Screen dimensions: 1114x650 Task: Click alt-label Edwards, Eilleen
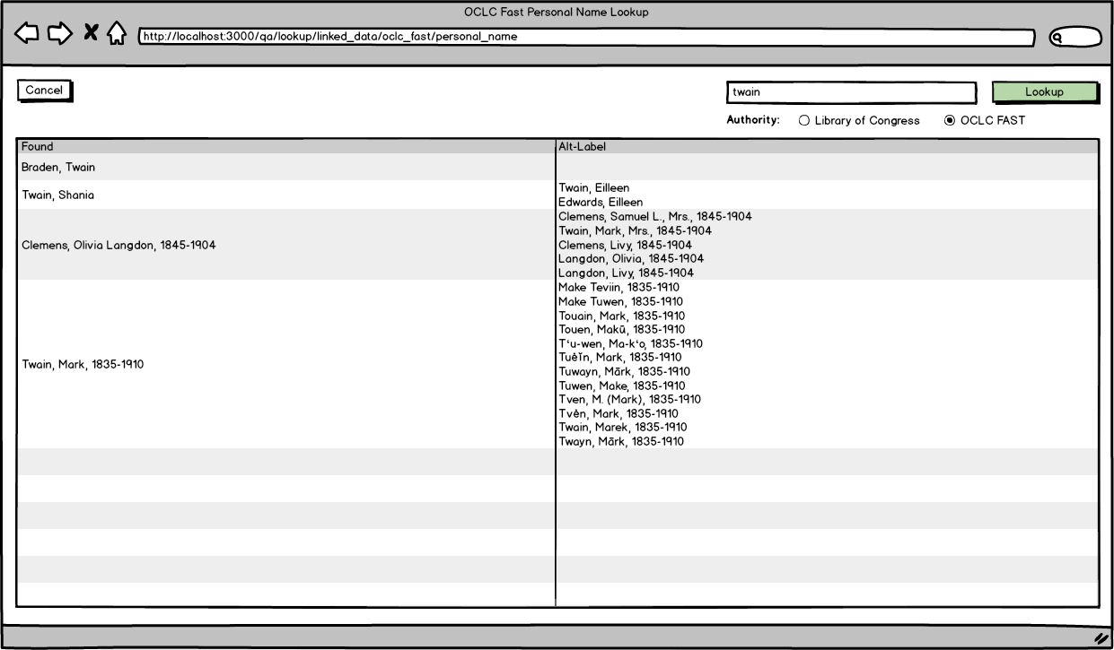pos(601,203)
